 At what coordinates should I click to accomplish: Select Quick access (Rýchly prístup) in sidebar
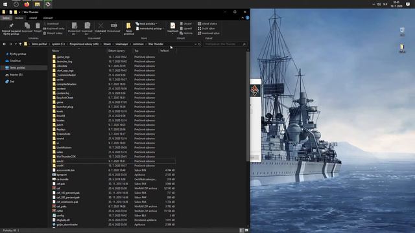18,54
